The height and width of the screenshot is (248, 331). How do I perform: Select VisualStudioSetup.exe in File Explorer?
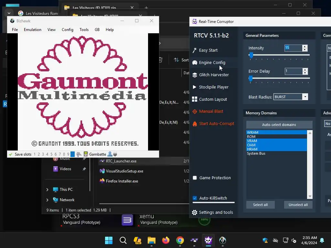(x=124, y=171)
